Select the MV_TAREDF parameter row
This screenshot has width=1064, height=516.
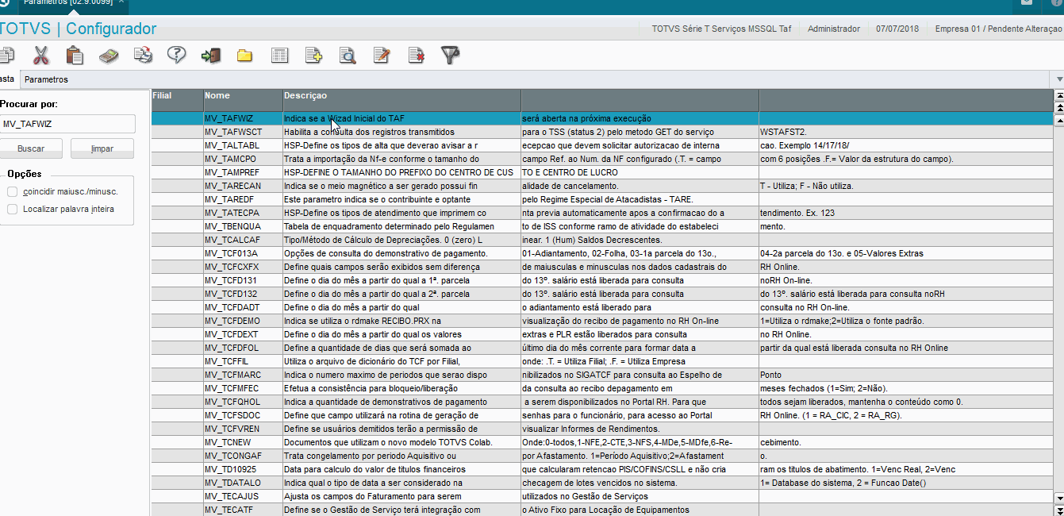click(601, 199)
